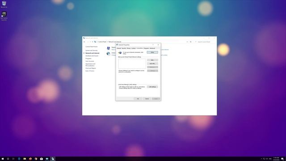
Task: Go back in Control Panel window
Action: pos(84,42)
